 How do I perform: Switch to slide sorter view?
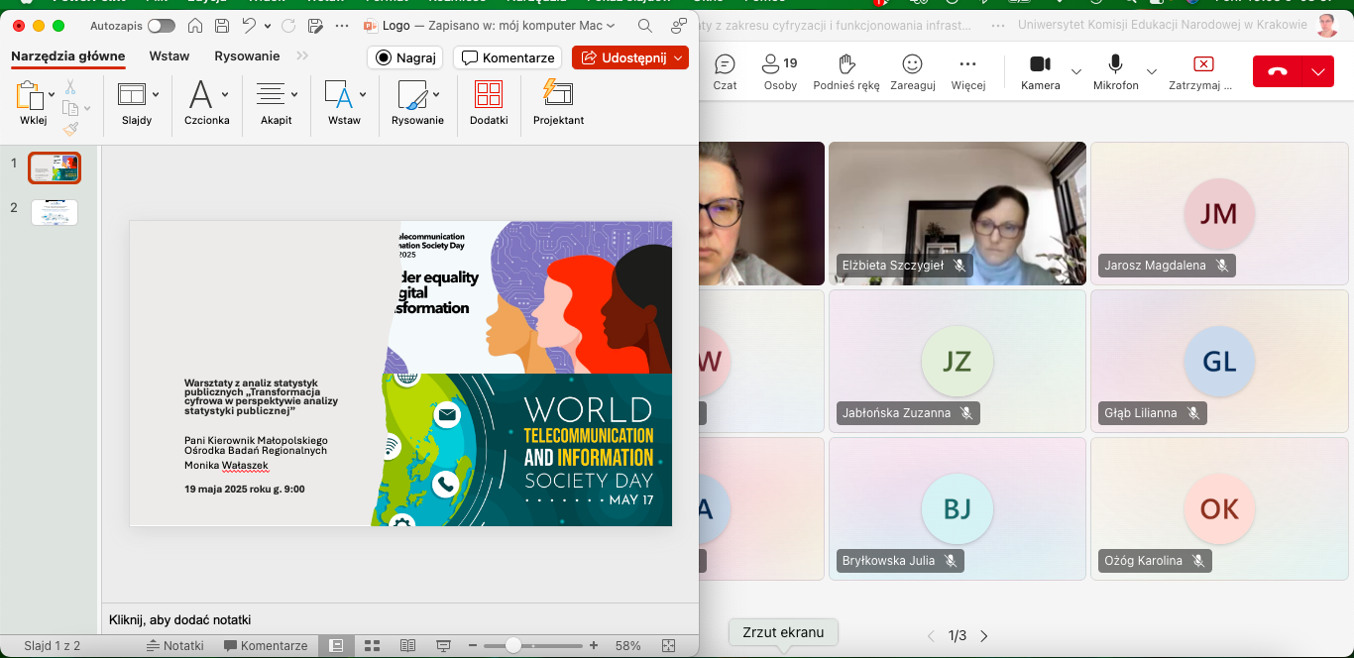tap(372, 645)
